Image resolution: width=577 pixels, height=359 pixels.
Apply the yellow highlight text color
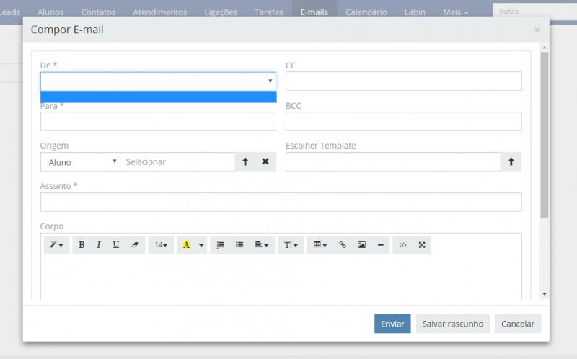pos(186,245)
